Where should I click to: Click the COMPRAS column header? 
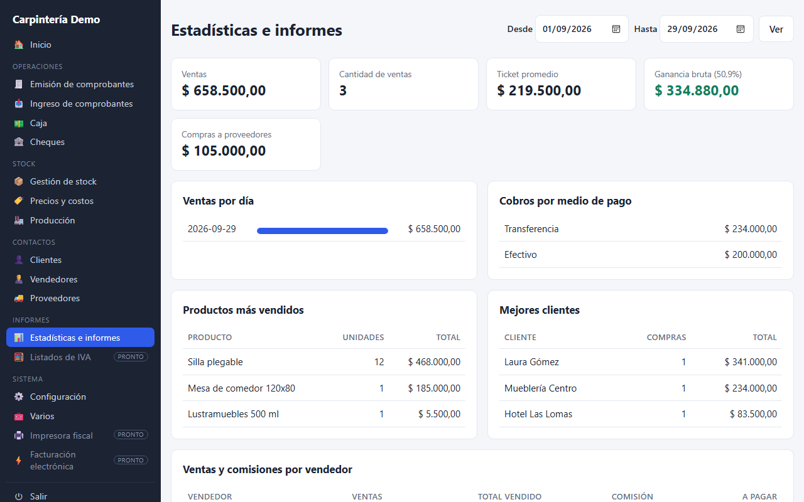tap(666, 338)
